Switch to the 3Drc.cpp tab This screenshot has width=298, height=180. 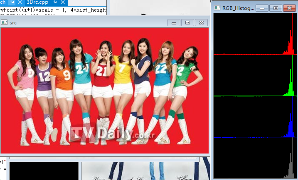click(x=37, y=2)
